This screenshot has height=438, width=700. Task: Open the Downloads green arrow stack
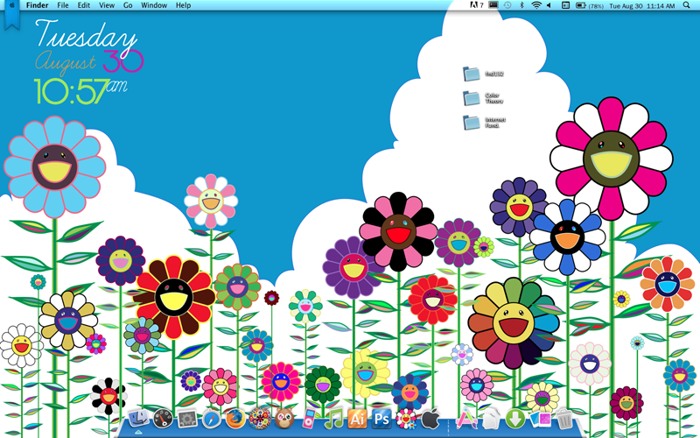coord(515,419)
